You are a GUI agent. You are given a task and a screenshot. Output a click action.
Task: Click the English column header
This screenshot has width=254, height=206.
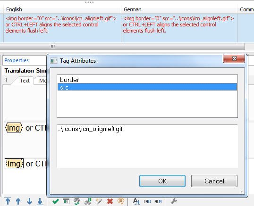point(62,9)
